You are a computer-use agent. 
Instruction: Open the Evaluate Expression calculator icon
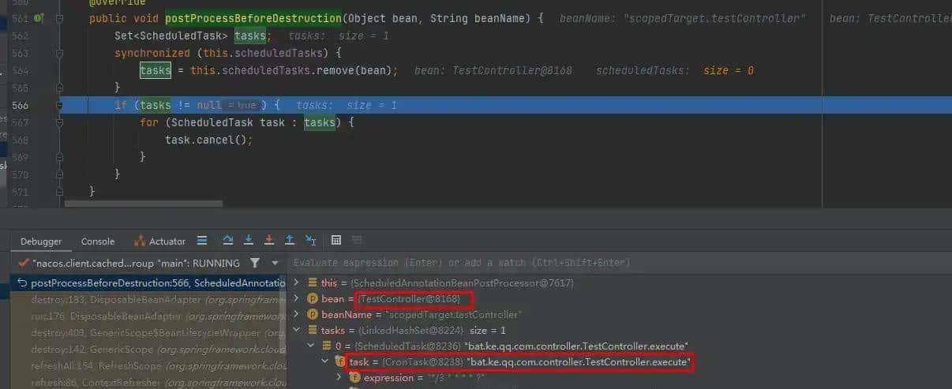(x=336, y=241)
